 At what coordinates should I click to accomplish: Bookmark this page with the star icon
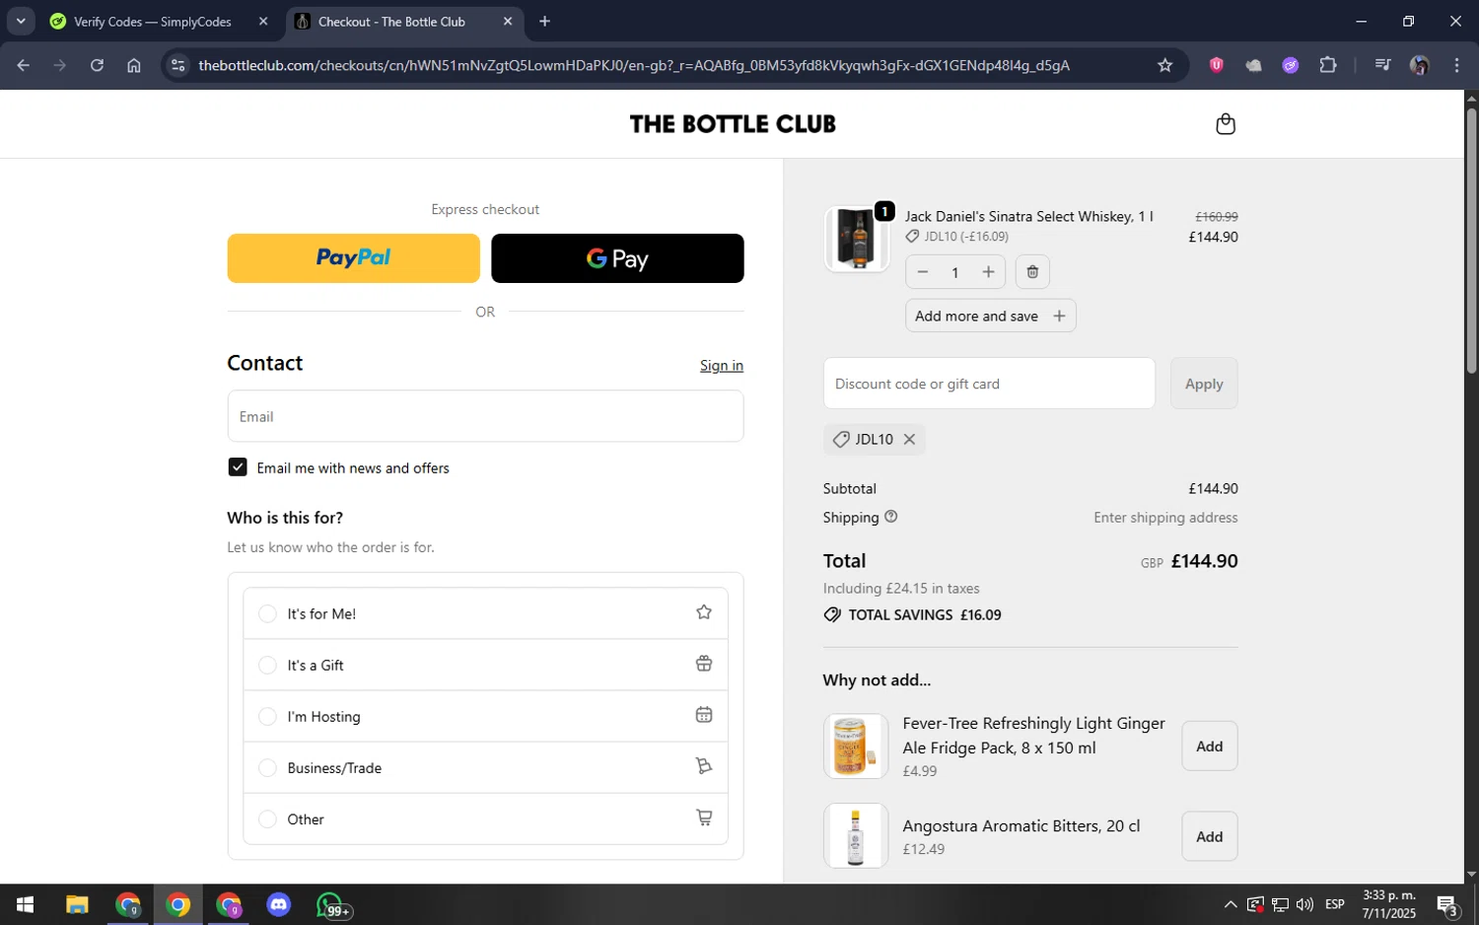point(1164,65)
